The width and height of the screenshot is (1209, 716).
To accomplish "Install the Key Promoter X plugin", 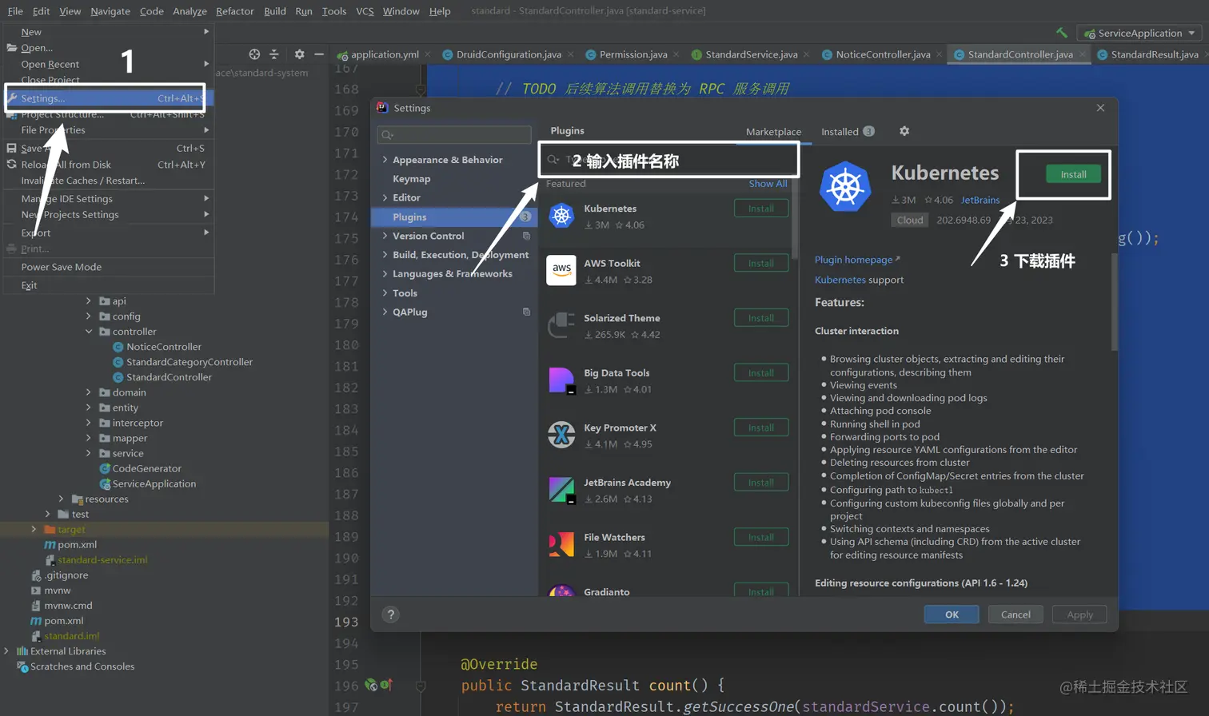I will point(761,428).
